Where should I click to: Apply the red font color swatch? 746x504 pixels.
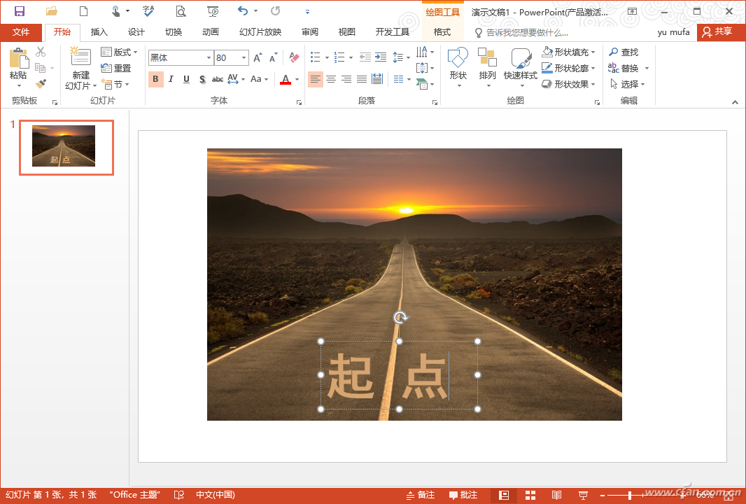[x=286, y=80]
